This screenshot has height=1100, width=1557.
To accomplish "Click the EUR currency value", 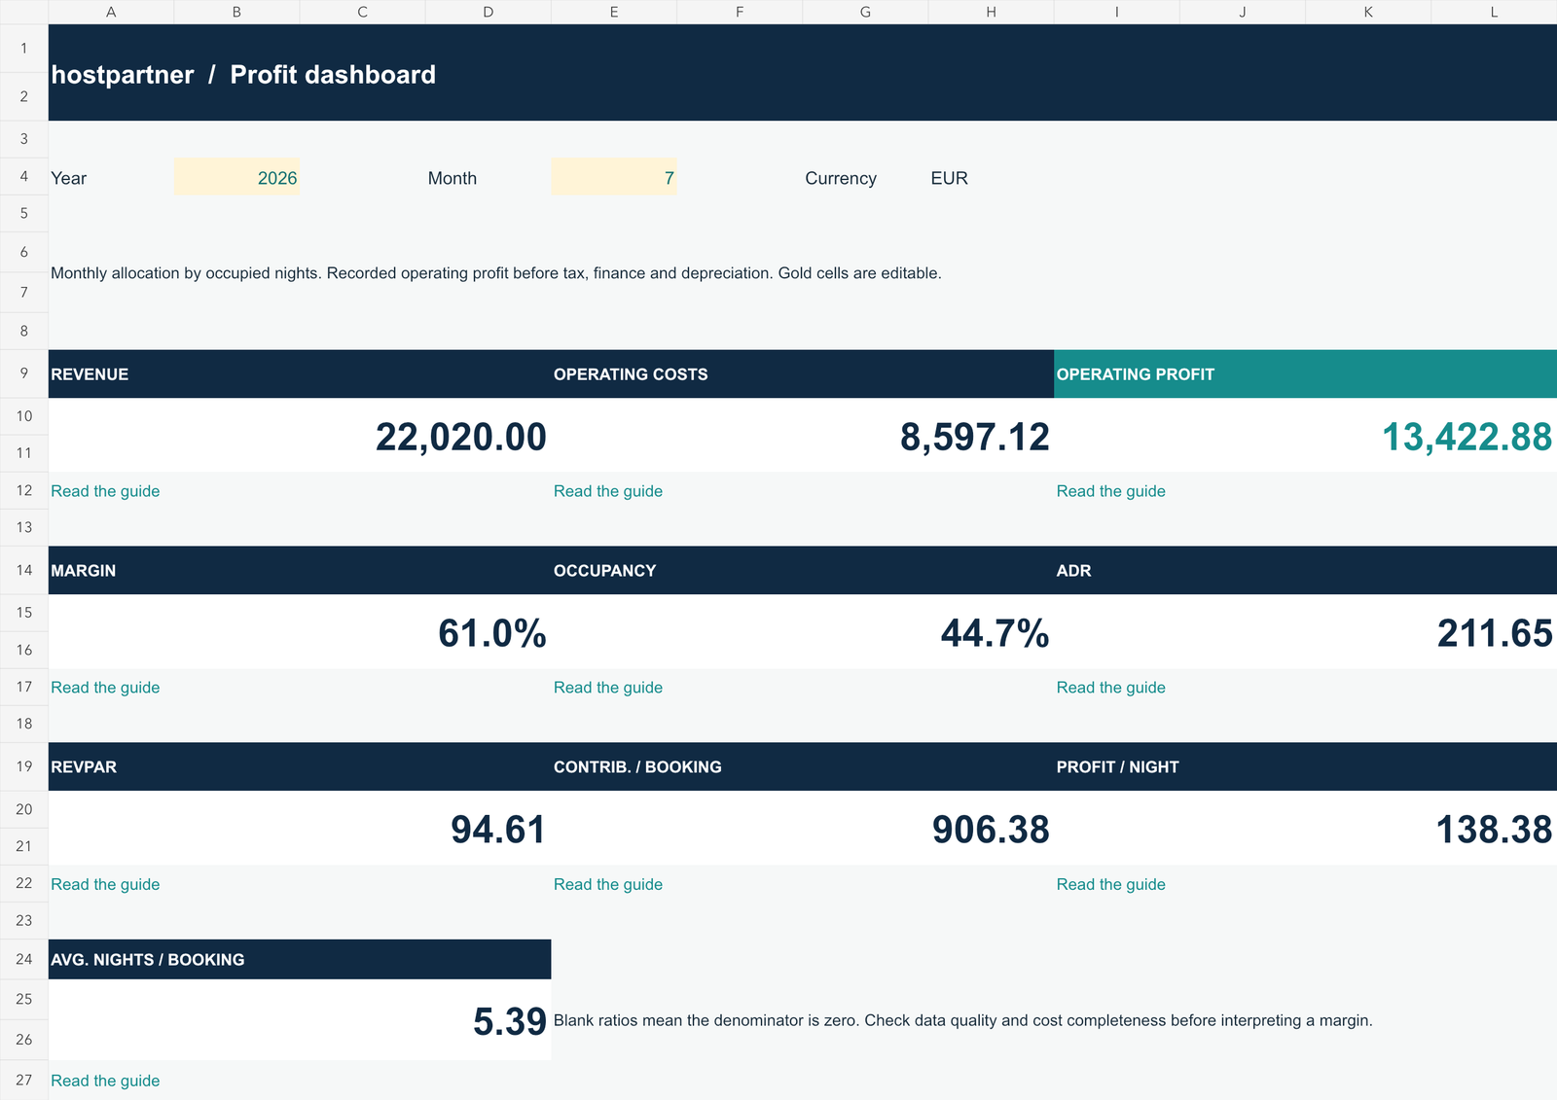I will click(949, 178).
